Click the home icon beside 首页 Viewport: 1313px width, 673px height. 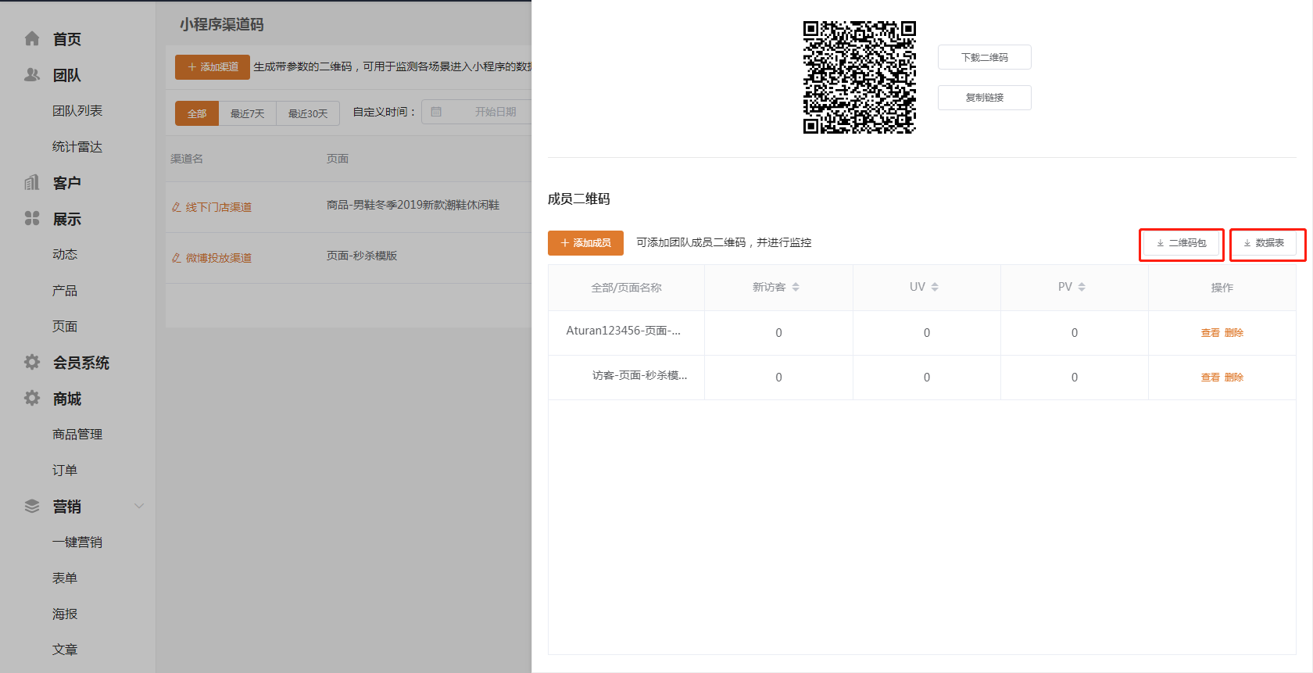(32, 38)
